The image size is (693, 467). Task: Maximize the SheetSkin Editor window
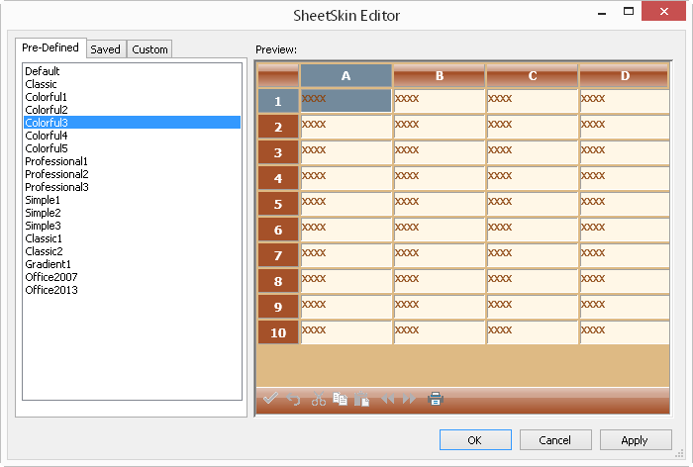pyautogui.click(x=629, y=12)
